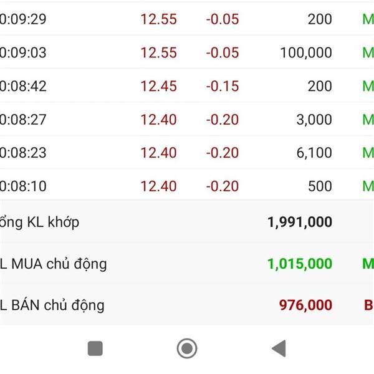This screenshot has width=374, height=374.
Task: Tap the red B marker beside 976,000
Action: point(369,305)
